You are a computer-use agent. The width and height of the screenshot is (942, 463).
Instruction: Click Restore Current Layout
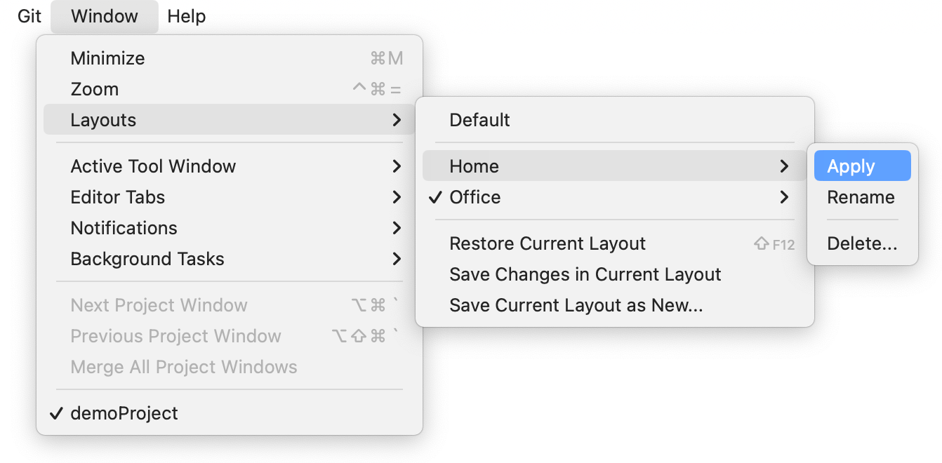[x=548, y=243]
